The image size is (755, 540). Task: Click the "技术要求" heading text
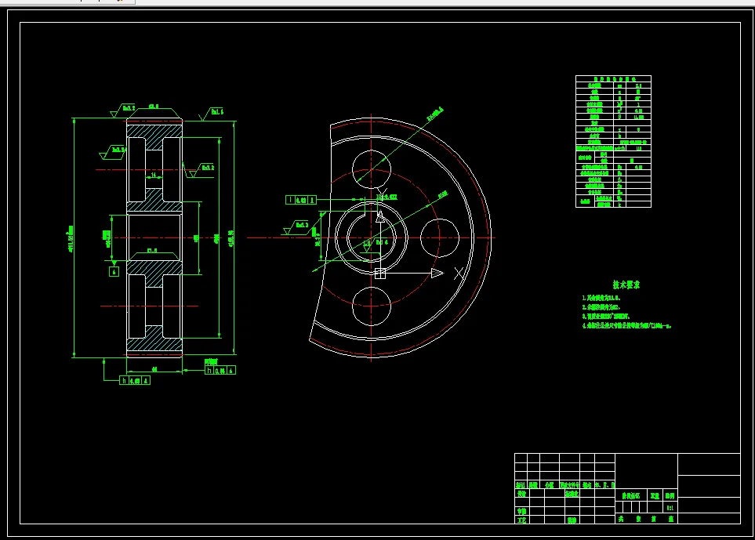[626, 285]
